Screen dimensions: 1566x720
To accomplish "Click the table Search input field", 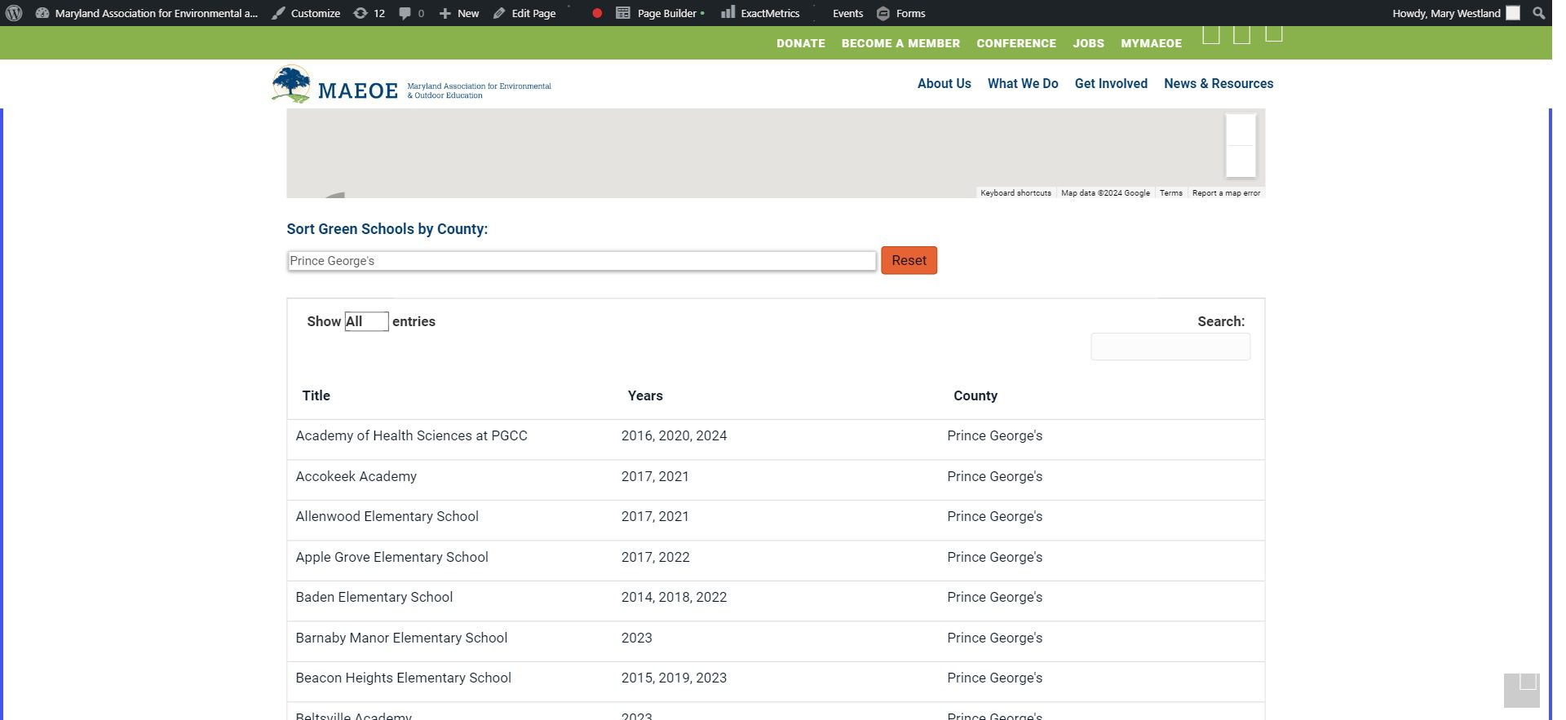I will click(x=1170, y=347).
